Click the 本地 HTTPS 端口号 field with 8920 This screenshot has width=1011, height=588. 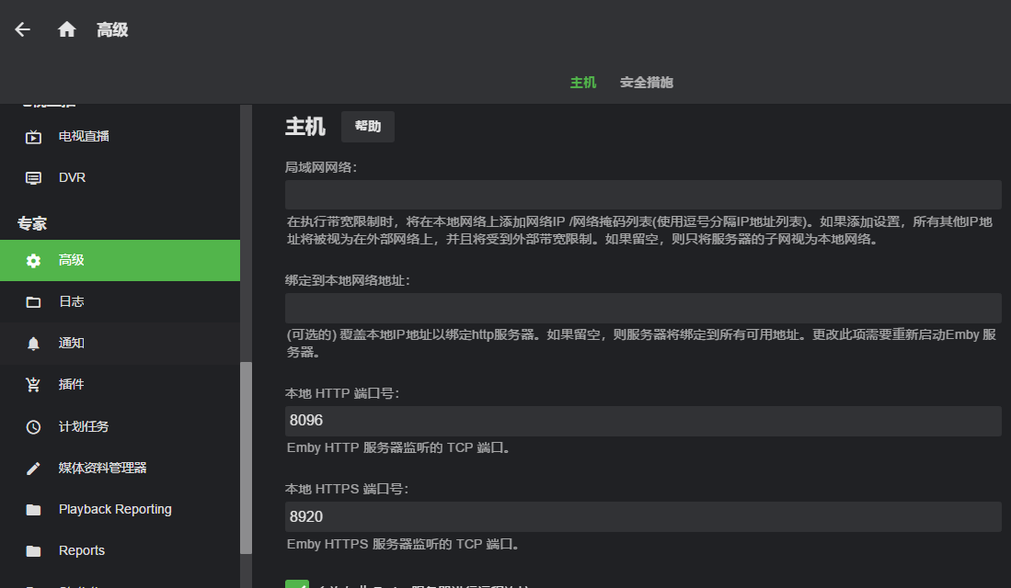coord(642,516)
